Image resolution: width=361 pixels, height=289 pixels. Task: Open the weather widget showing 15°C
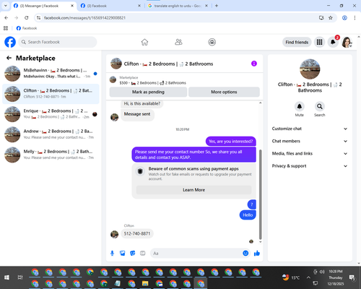[291, 277]
